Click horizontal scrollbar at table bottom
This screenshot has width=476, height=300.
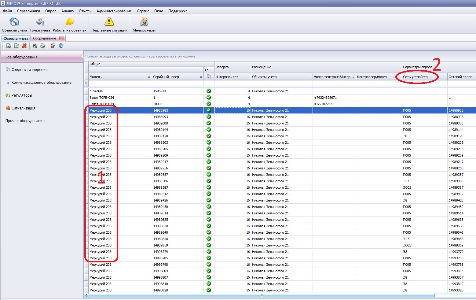point(261,295)
